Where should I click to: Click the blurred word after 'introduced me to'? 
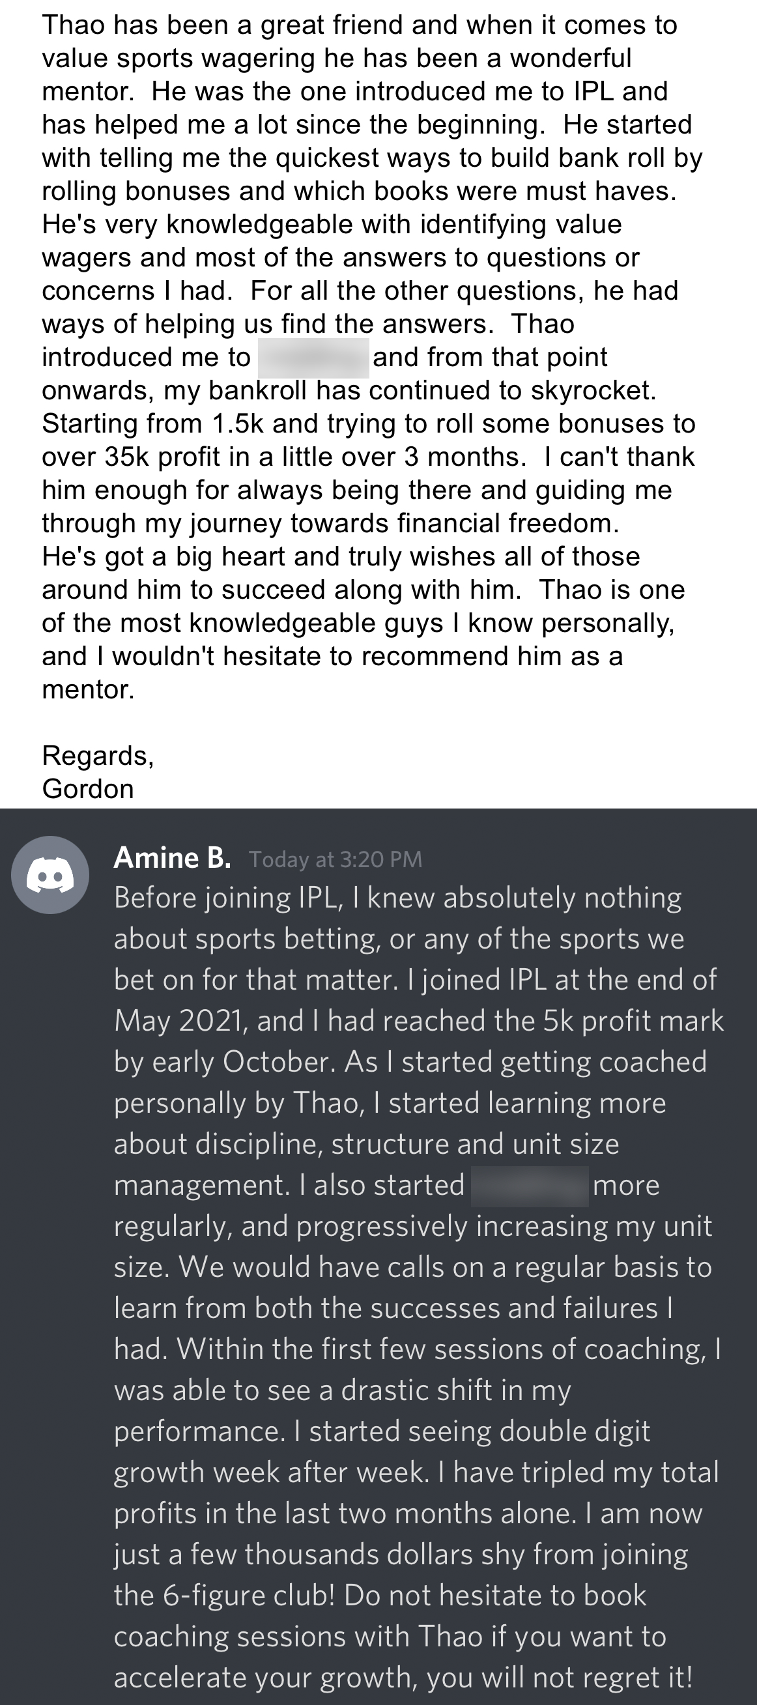[313, 358]
